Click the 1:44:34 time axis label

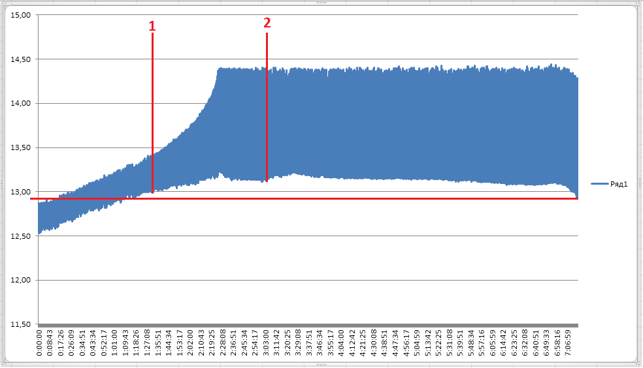click(169, 343)
